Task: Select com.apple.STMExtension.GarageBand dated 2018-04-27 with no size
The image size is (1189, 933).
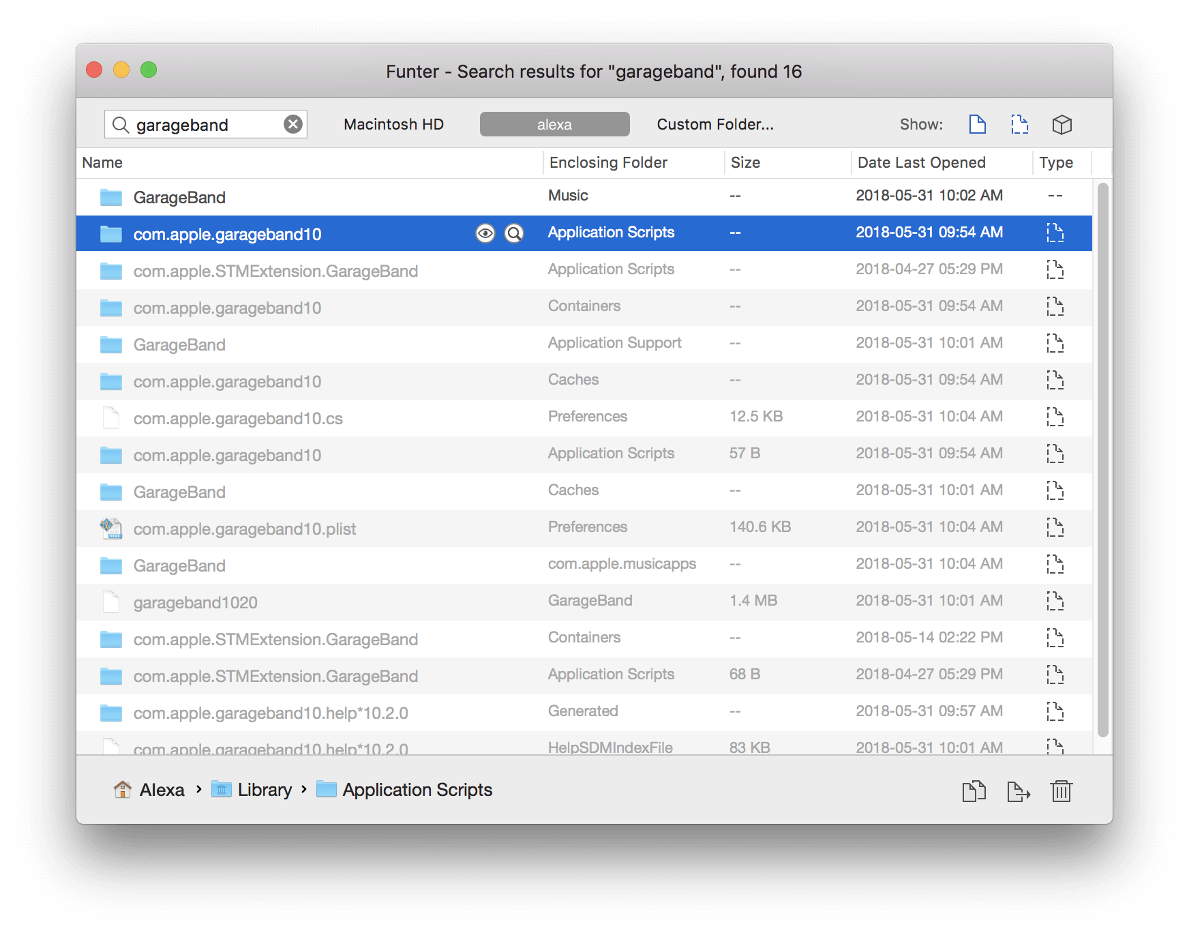Action: [x=584, y=271]
